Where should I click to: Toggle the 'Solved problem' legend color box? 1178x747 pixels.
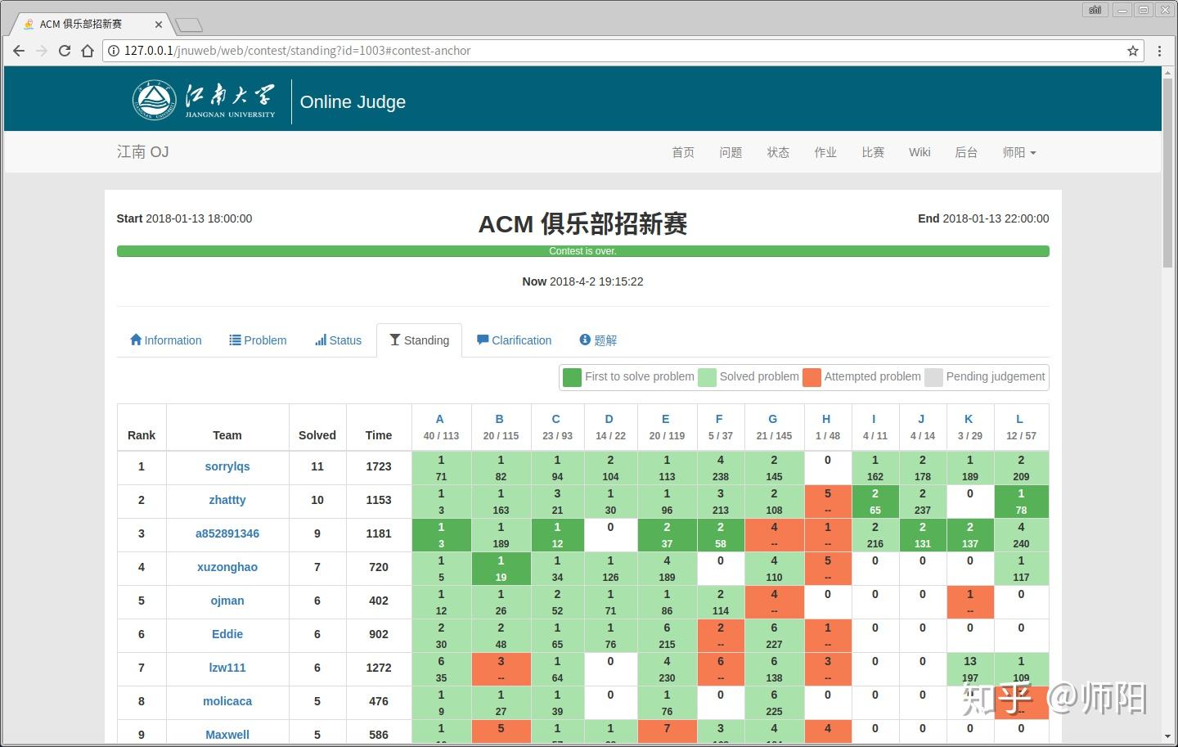coord(706,377)
